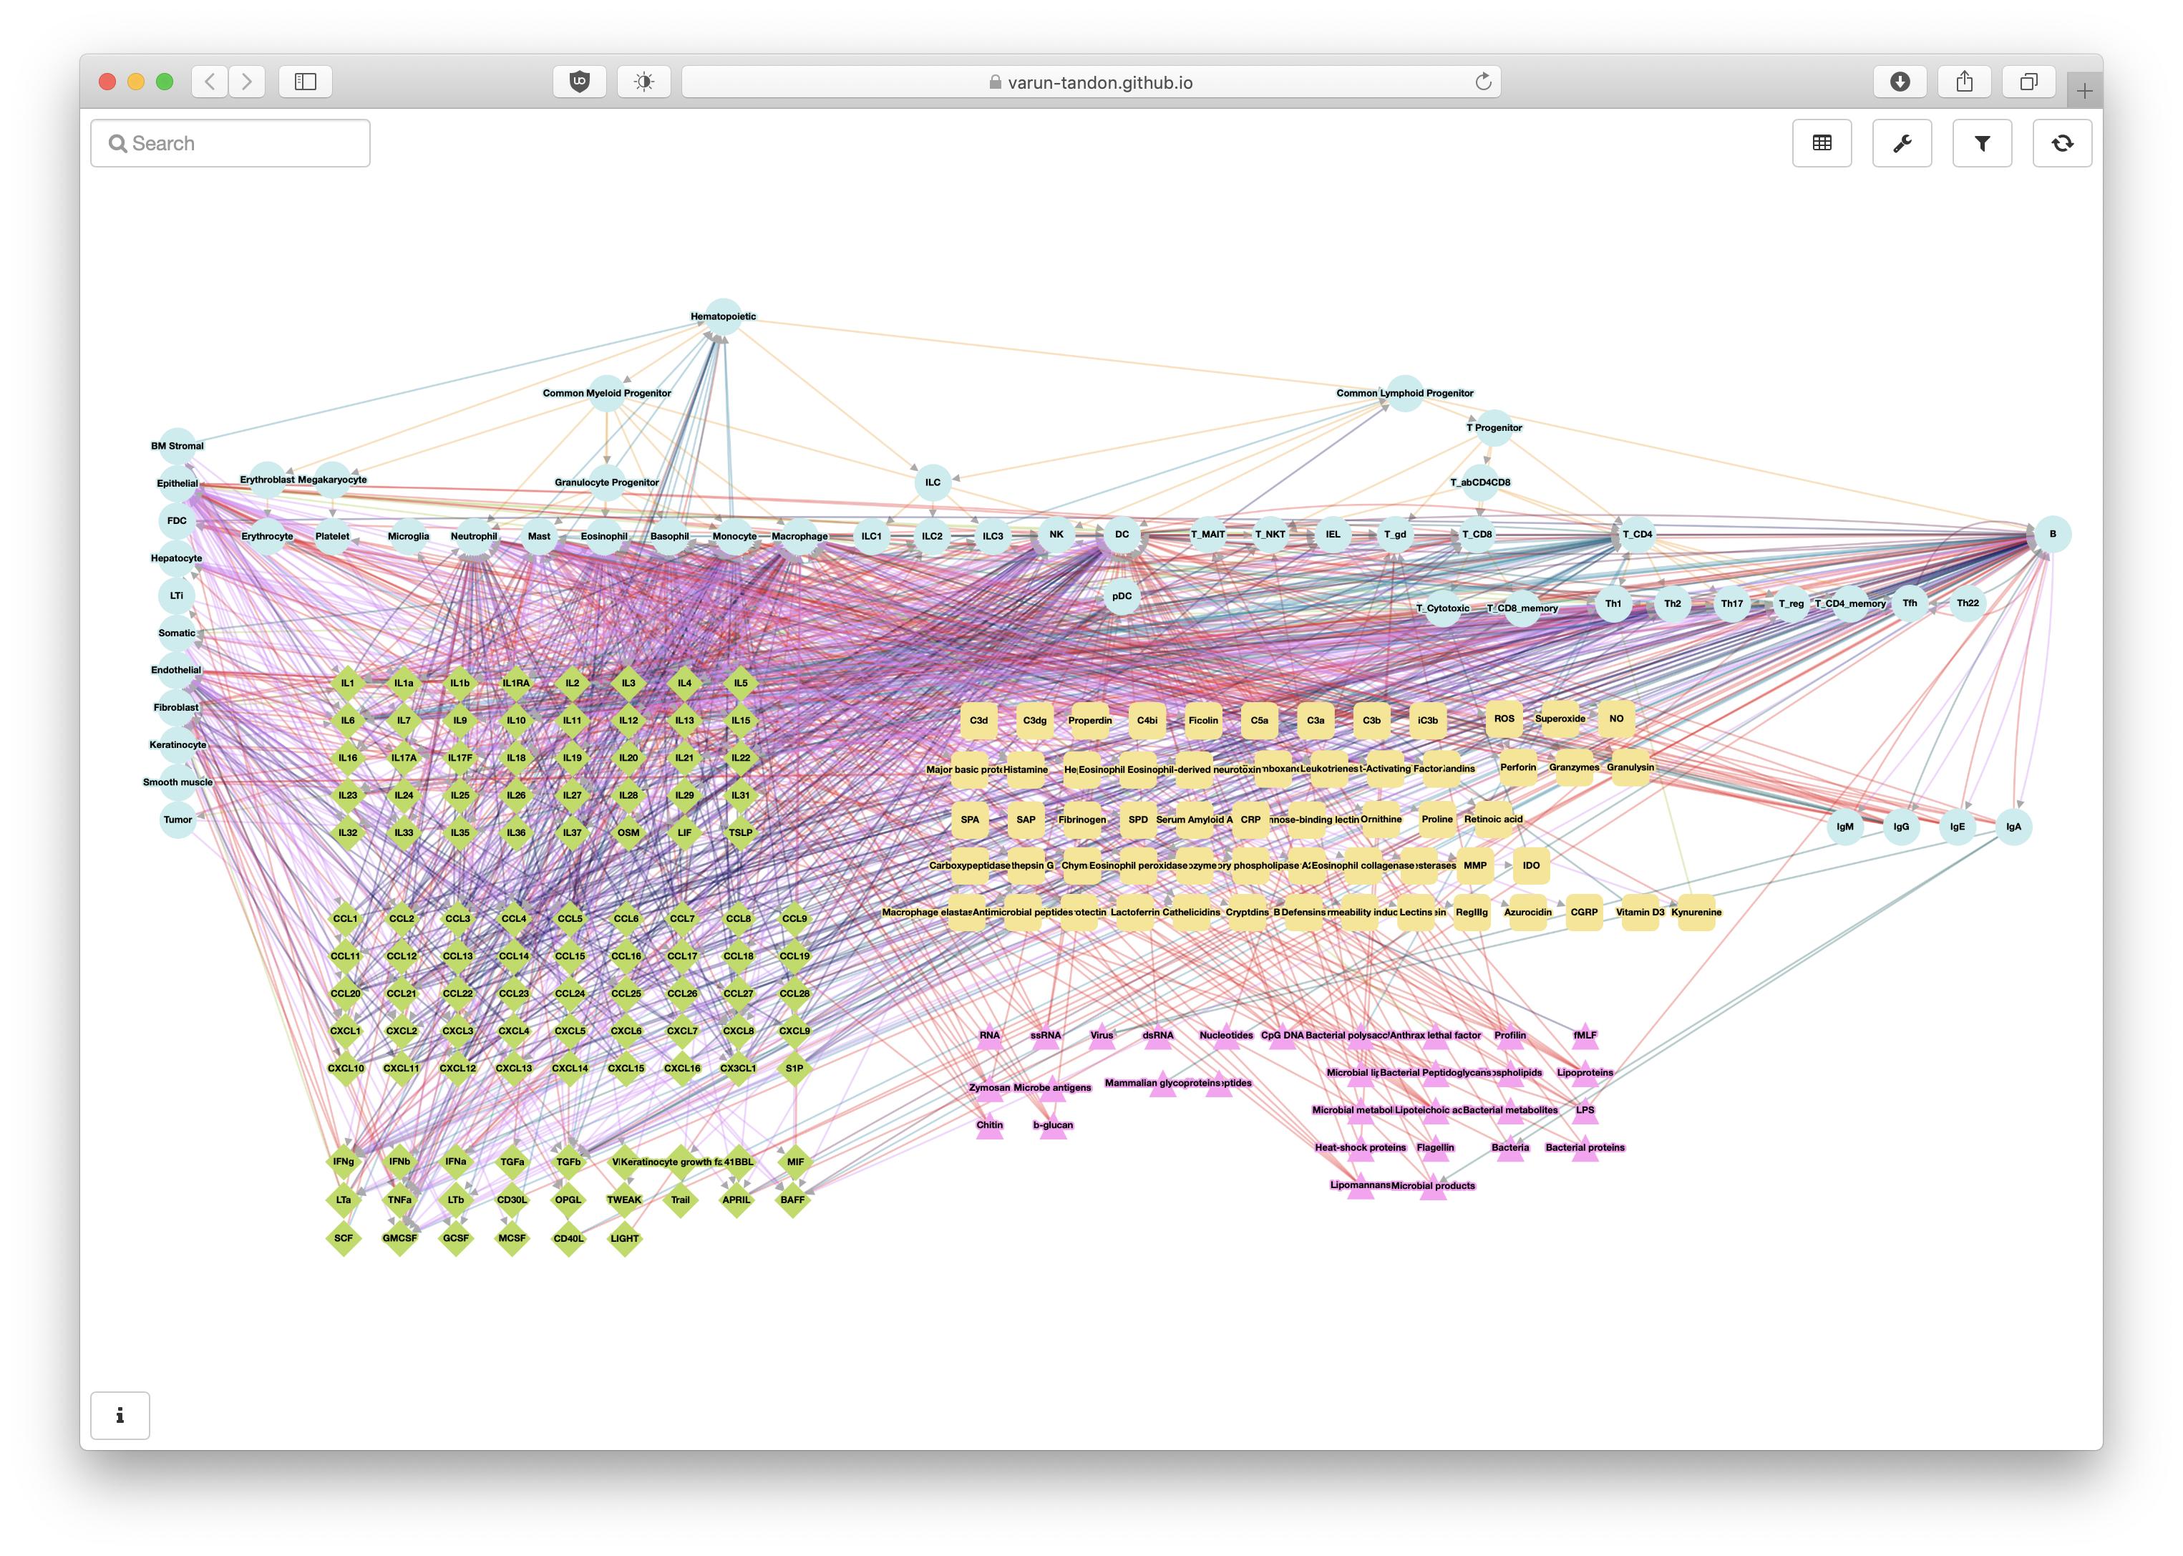Click the Share icon in Safari
2183x1556 pixels.
(1964, 82)
